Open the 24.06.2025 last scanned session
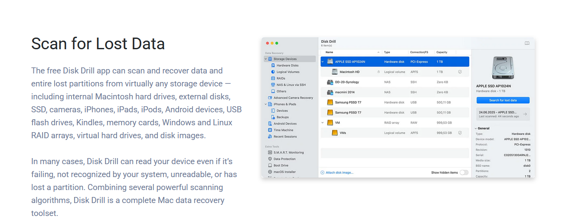 [503, 114]
